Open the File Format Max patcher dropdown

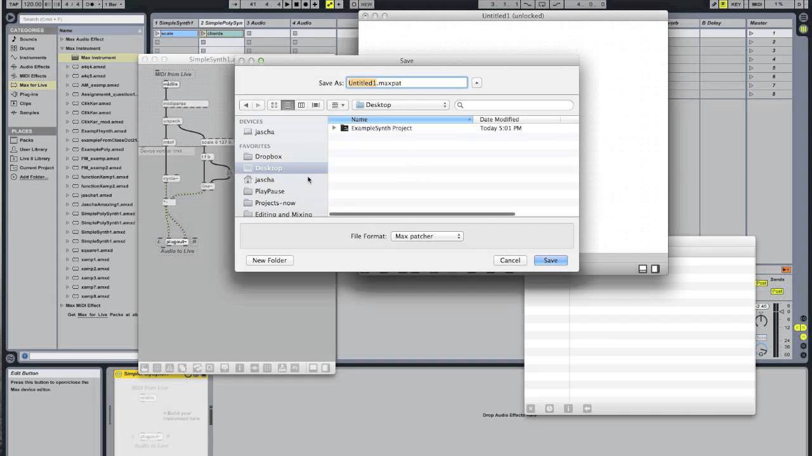click(x=427, y=236)
